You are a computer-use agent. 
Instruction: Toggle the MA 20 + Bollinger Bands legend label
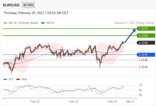23,23
